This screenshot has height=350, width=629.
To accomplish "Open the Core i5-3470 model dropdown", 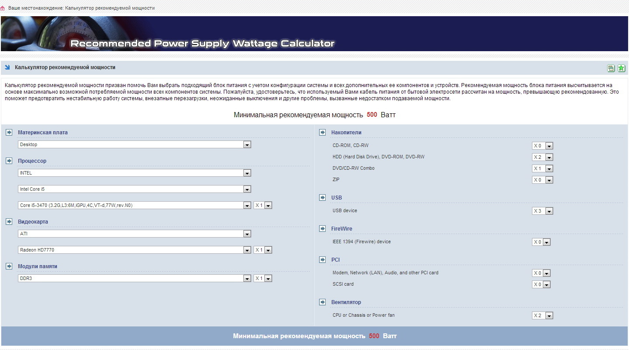I will click(x=135, y=205).
